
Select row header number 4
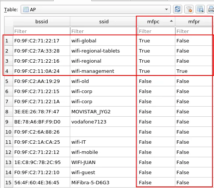[9, 71]
